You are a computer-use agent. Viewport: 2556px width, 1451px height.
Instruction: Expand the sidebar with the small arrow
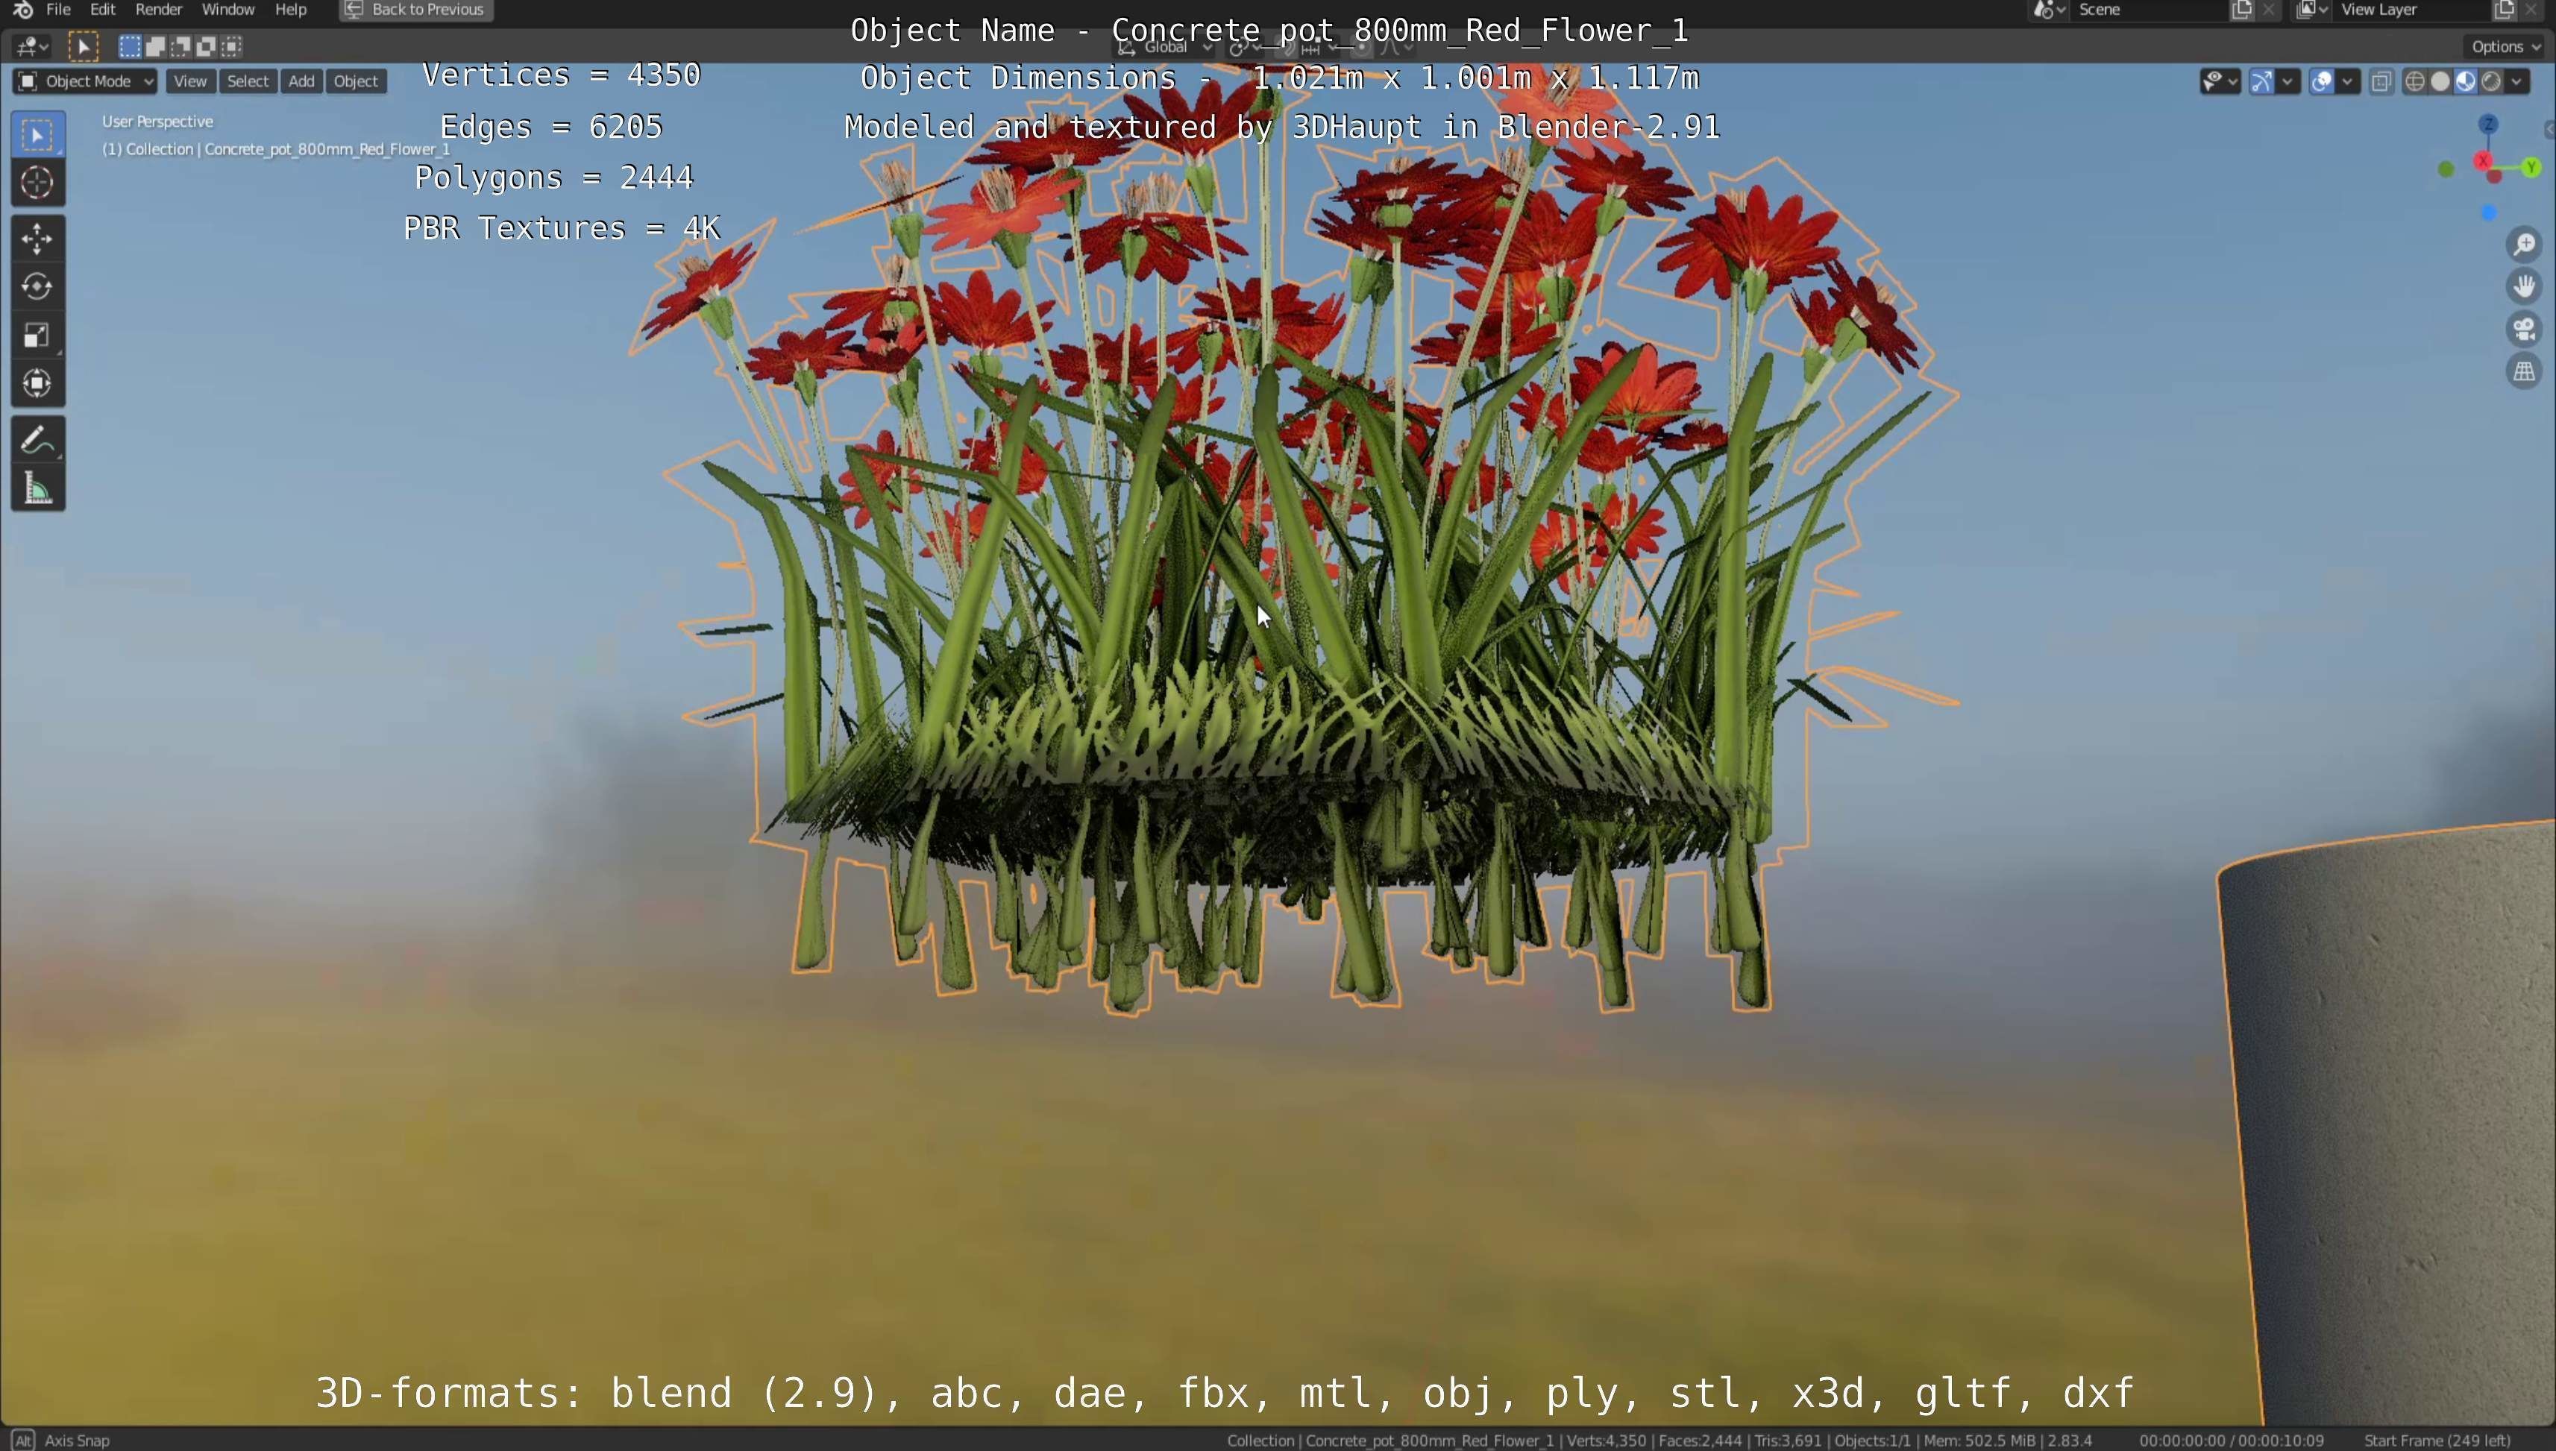coord(2549,128)
